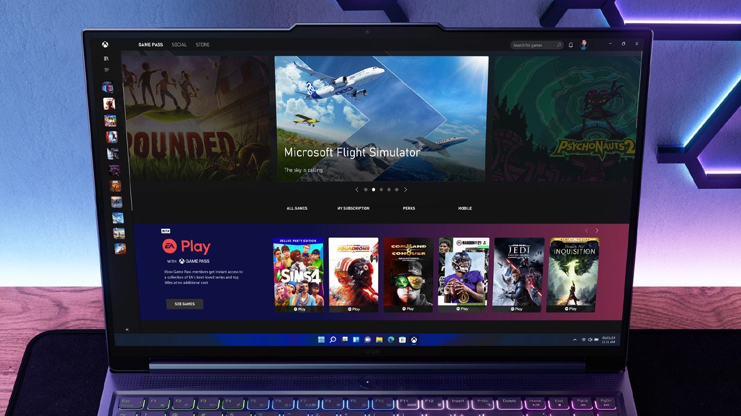Open the My Library icon in the sidebar
Image resolution: width=741 pixels, height=416 pixels.
coord(106,58)
